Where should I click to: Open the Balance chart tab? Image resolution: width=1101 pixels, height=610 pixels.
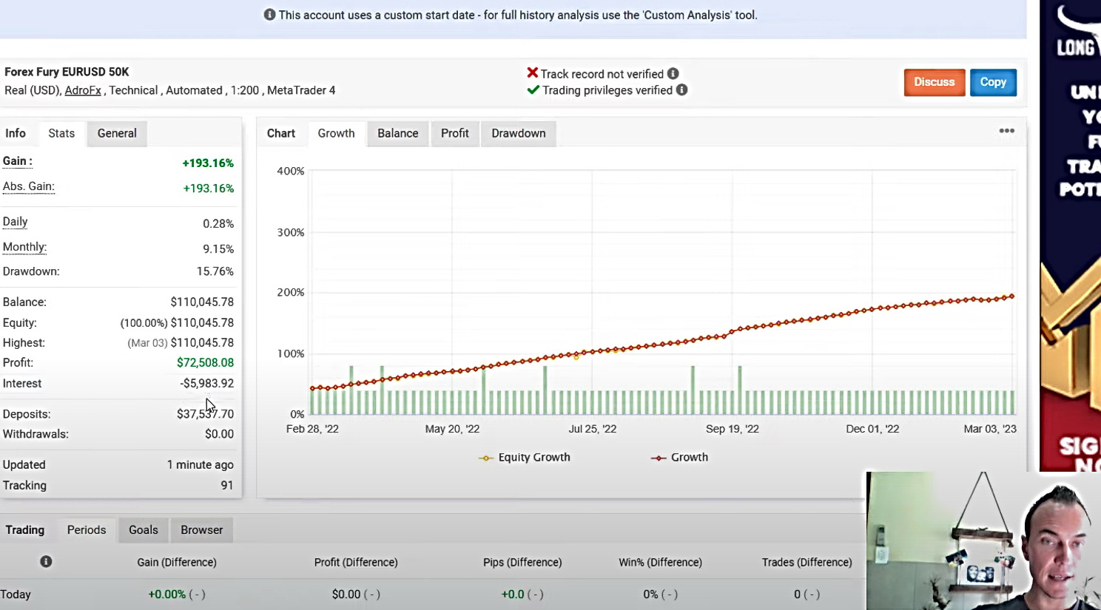tap(398, 133)
